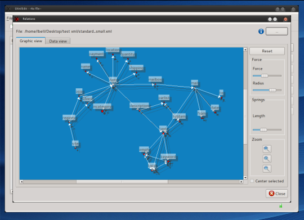Click the vertical scrollbar down arrow

(245, 178)
